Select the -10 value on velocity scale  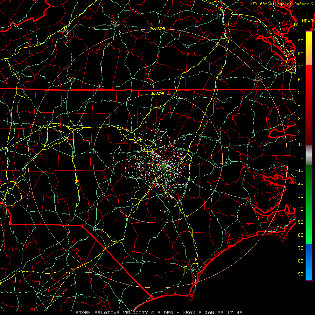coord(299,170)
